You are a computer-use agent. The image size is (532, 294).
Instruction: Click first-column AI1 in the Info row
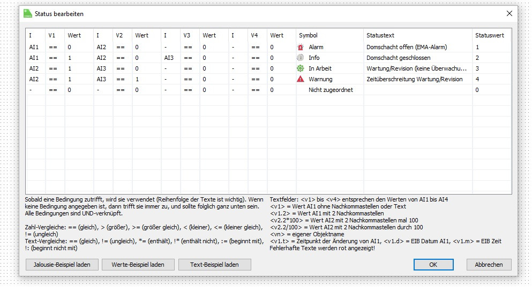[x=34, y=58]
